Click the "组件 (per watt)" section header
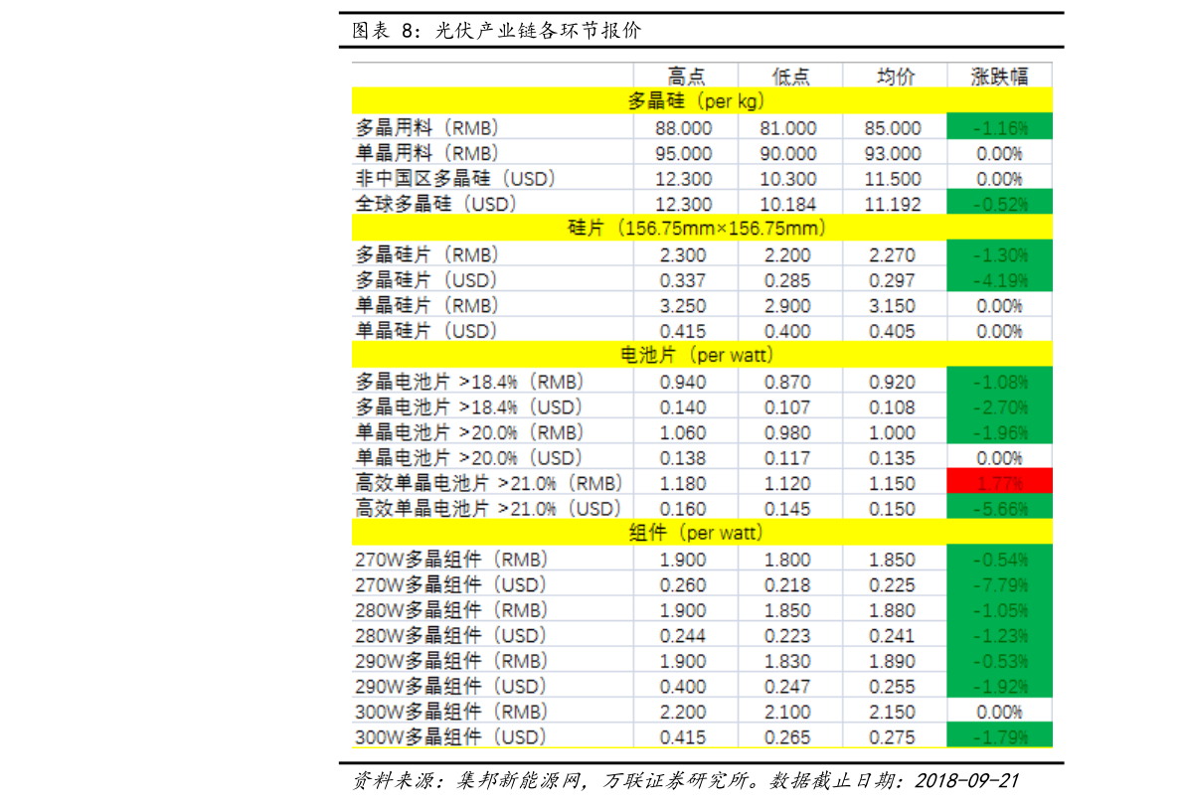The image size is (1184, 811). [702, 533]
